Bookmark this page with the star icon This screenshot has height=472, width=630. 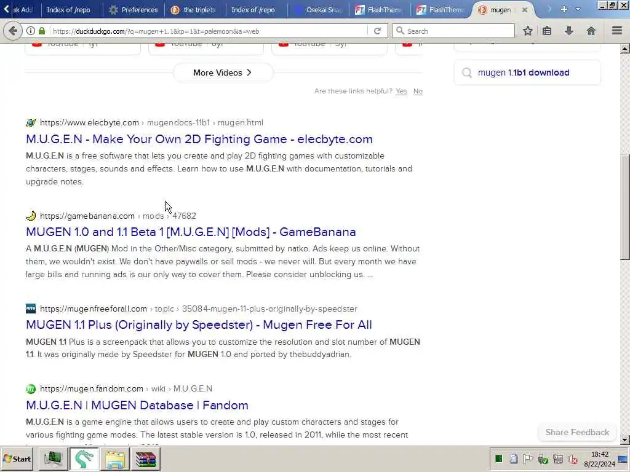click(x=527, y=31)
